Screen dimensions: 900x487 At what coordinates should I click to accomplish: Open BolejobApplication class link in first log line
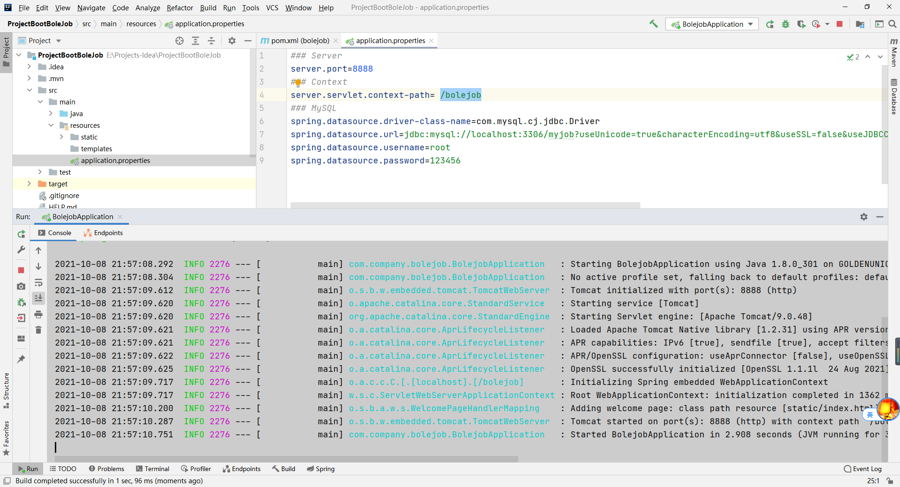pyautogui.click(x=447, y=264)
